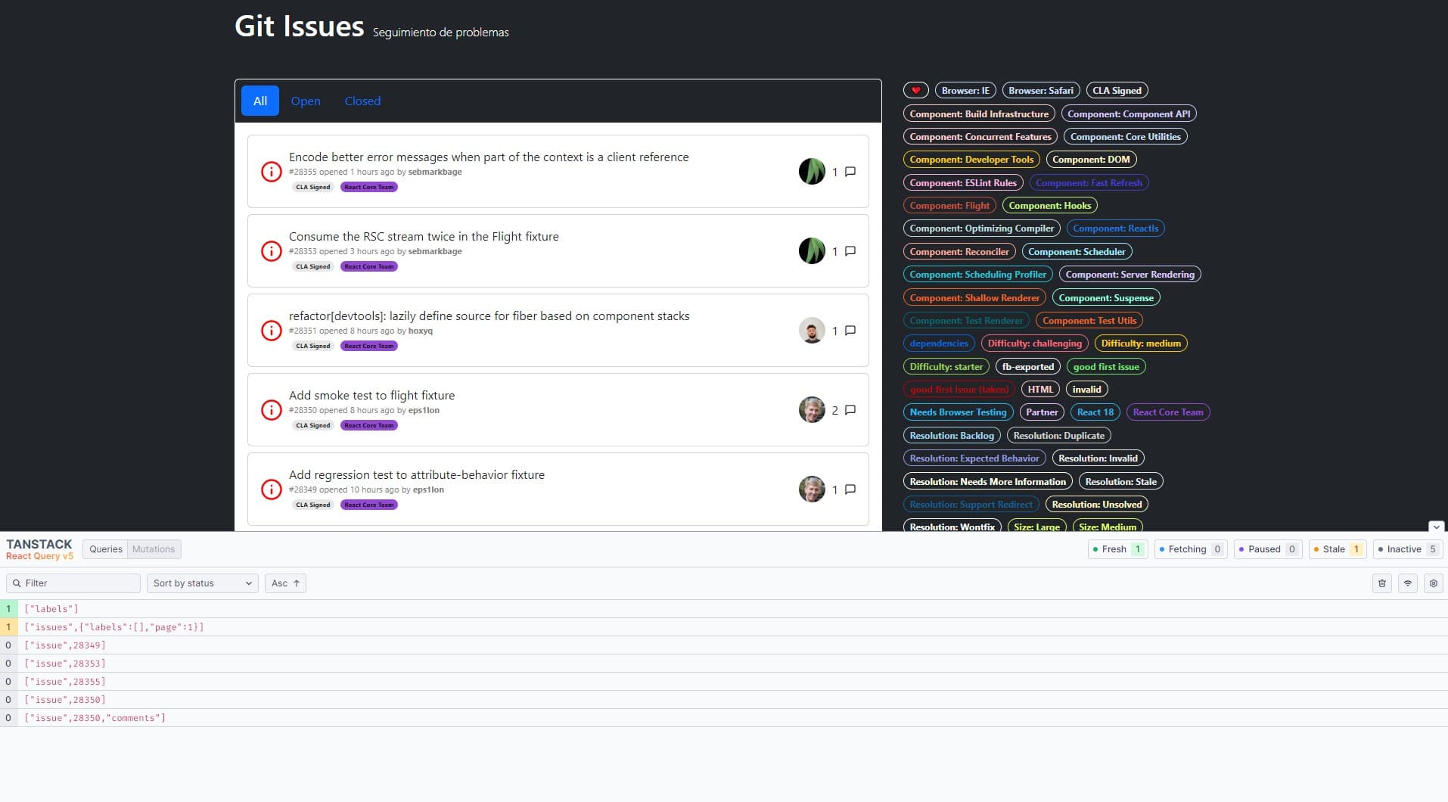The height and width of the screenshot is (802, 1448).
Task: Click open-issue icon for issue #28353
Action: coord(272,251)
